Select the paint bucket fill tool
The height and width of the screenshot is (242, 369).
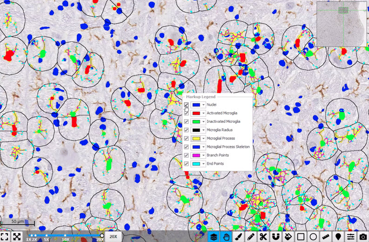click(288, 236)
